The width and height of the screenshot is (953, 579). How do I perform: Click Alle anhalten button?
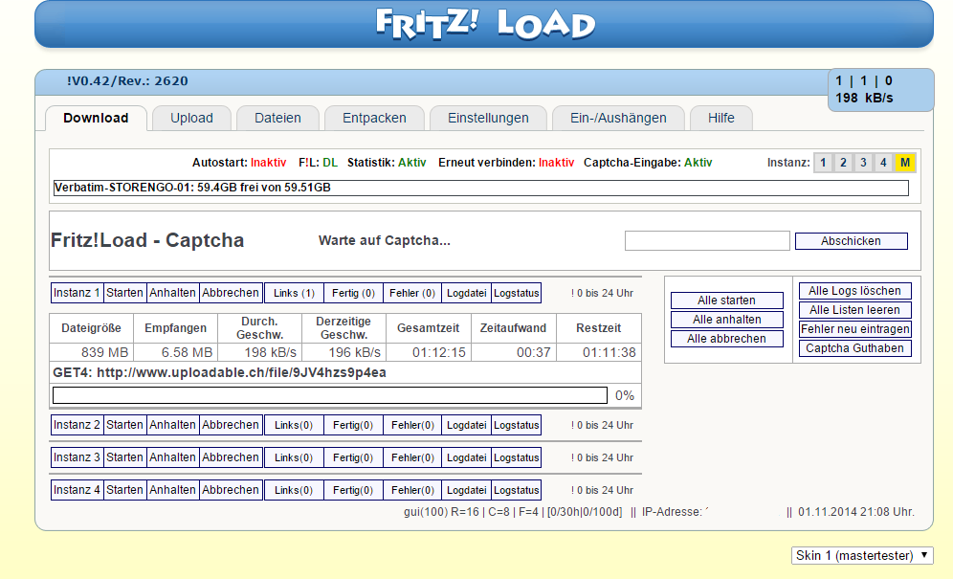point(727,320)
